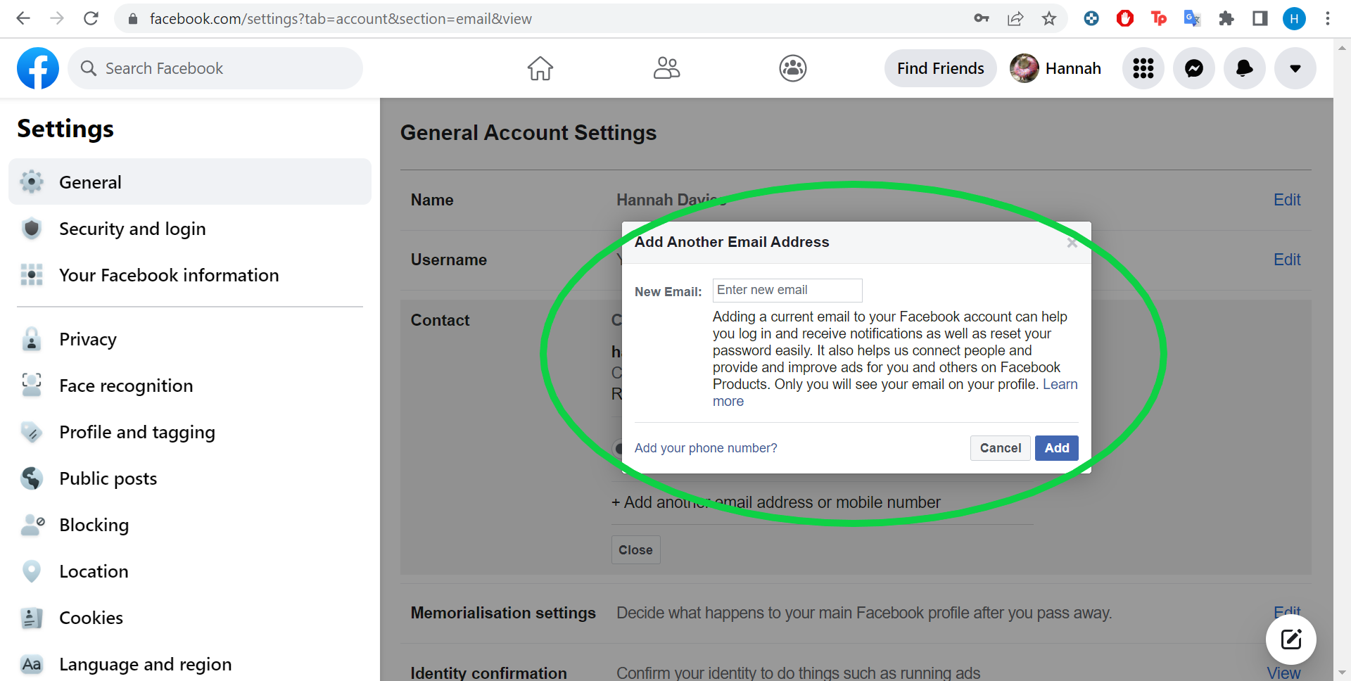Open Language and region settings
This screenshot has height=681, width=1351.
(x=190, y=664)
